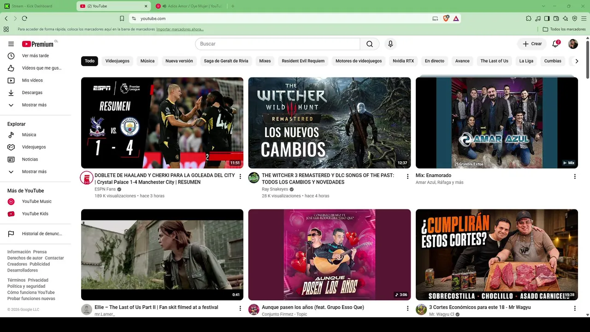Go back in browser history
Viewport: 590px width, 332px height.
(6, 18)
